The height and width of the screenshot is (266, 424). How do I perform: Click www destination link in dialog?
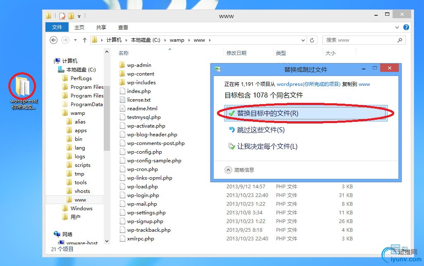[x=364, y=84]
